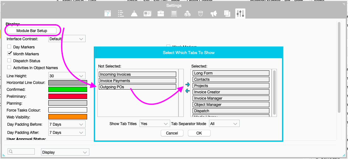This screenshot has height=159, width=348.
Task: Pick the green Confirmed colour swatch
Action: (x=68, y=90)
